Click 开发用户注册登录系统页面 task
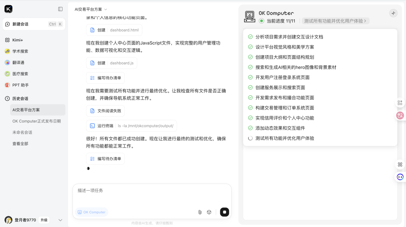This screenshot has height=227, width=406. point(282,78)
